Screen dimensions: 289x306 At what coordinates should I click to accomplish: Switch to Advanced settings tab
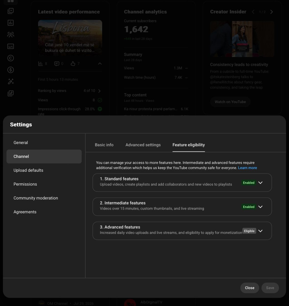point(143,145)
